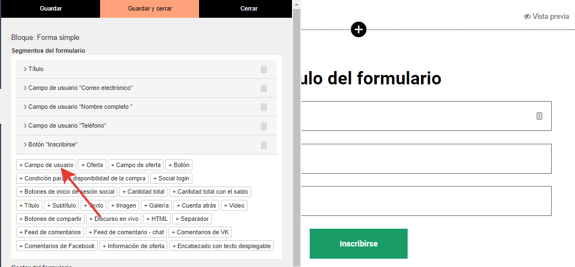Image resolution: width=575 pixels, height=267 pixels.
Task: Add a Campo de usuario segment
Action: point(46,165)
